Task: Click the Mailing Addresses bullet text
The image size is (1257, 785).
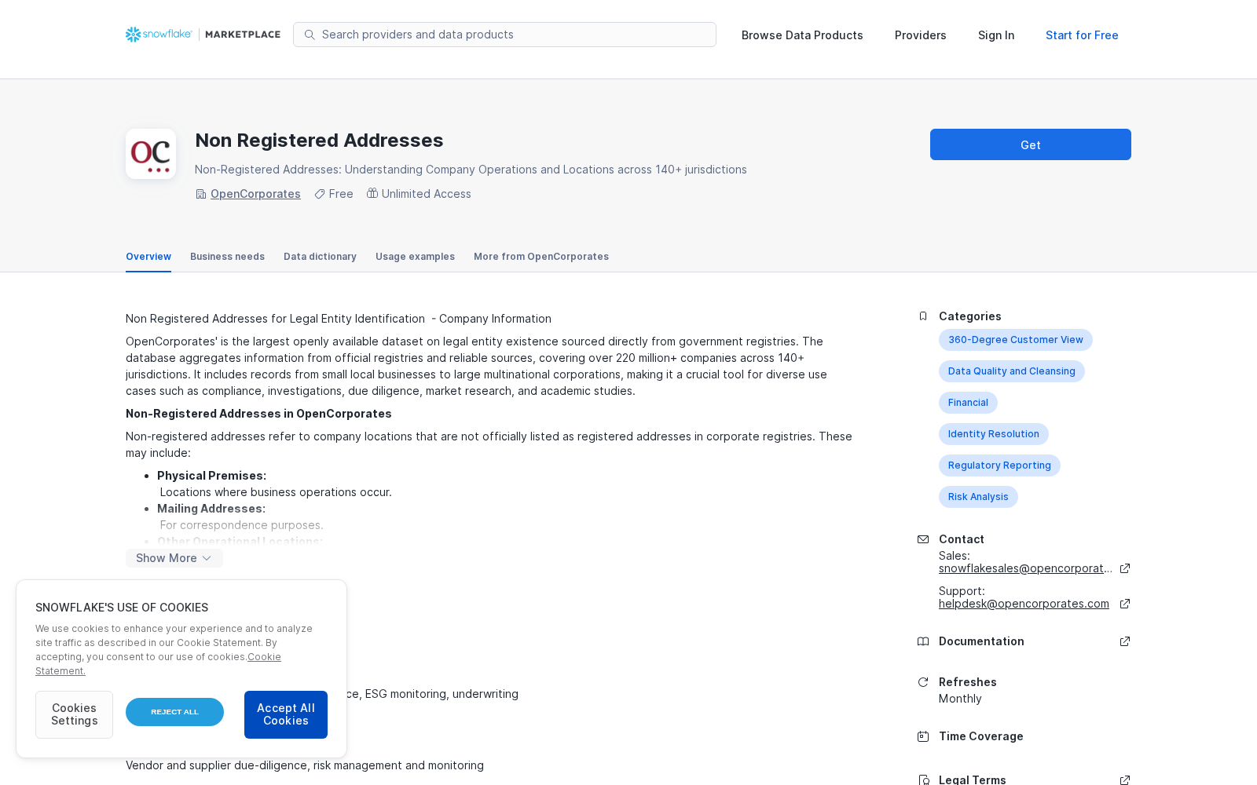Action: 211,509
